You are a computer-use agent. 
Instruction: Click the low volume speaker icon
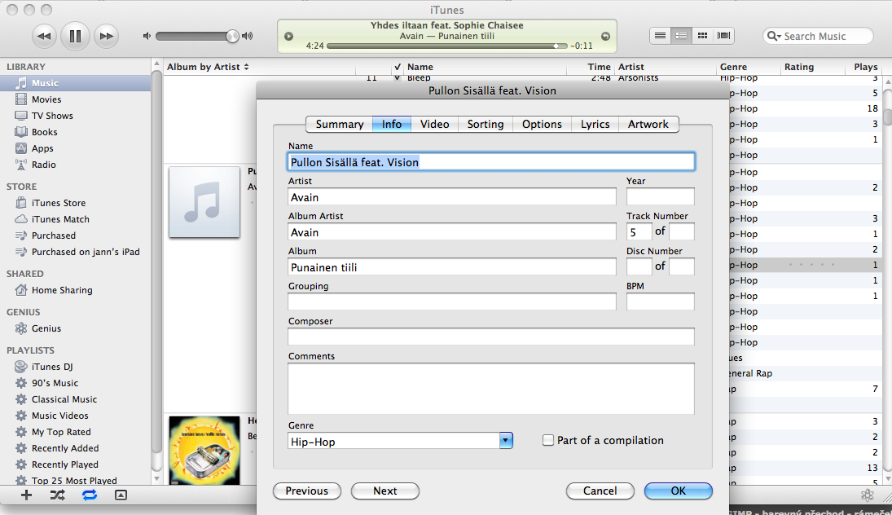click(147, 36)
